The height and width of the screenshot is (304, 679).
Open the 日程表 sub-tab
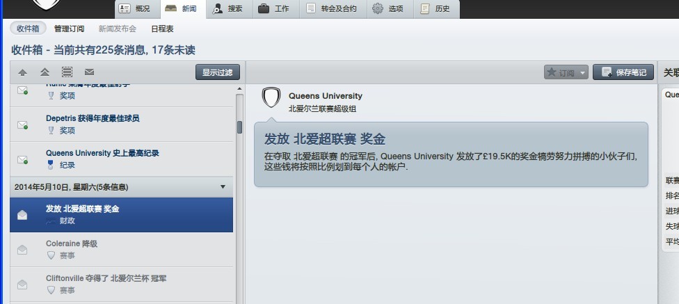click(x=162, y=29)
